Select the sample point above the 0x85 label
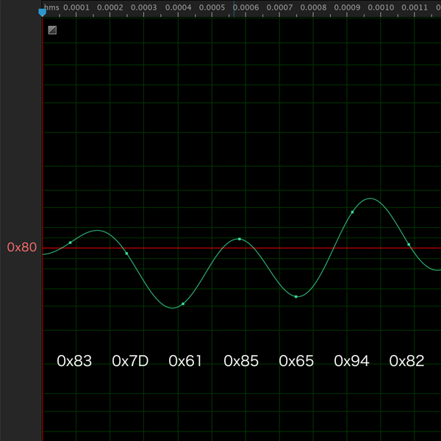441x441 pixels. (x=240, y=239)
